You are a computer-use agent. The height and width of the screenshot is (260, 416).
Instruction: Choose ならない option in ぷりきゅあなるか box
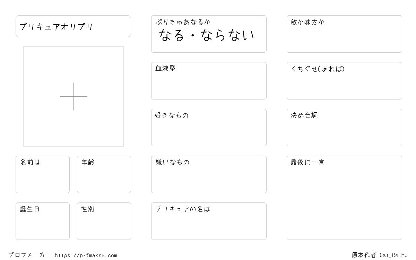[228, 35]
